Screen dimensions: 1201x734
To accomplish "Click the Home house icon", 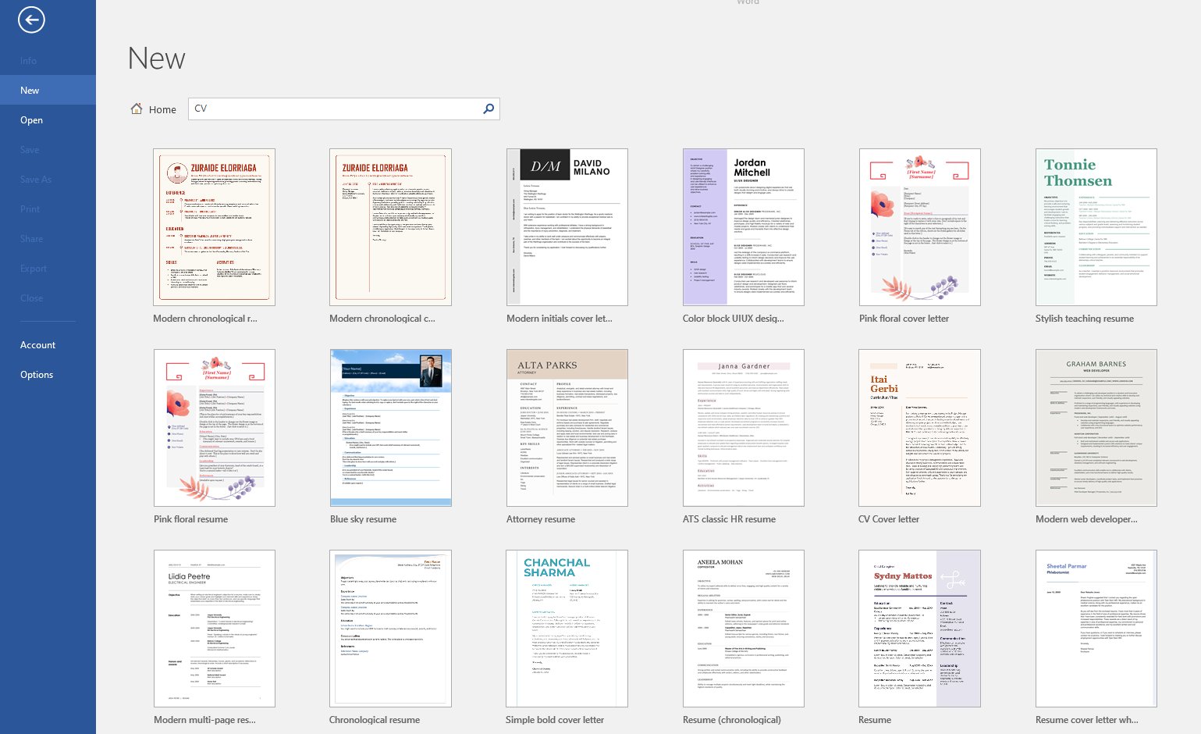I will [137, 109].
